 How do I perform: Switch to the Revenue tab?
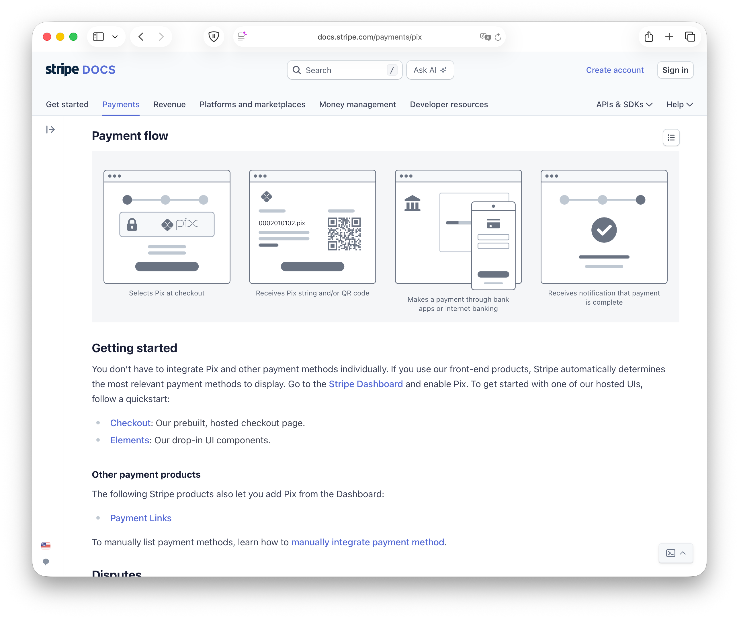(169, 104)
